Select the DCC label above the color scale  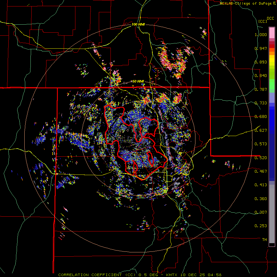(x=270, y=18)
